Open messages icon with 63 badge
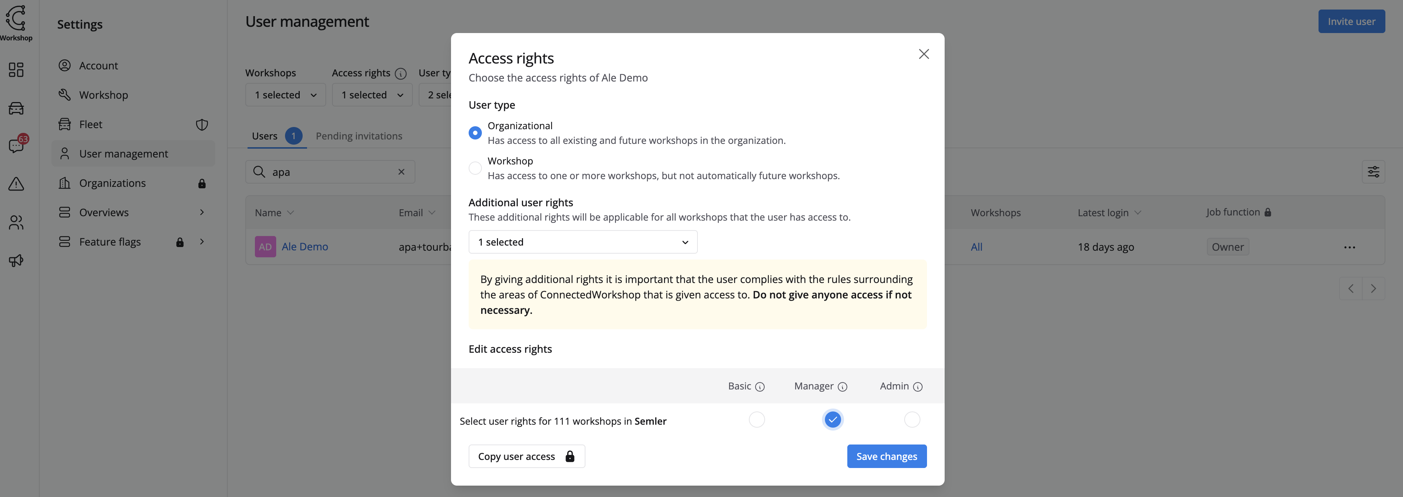Screen dimensions: 1403x497 (16, 145)
